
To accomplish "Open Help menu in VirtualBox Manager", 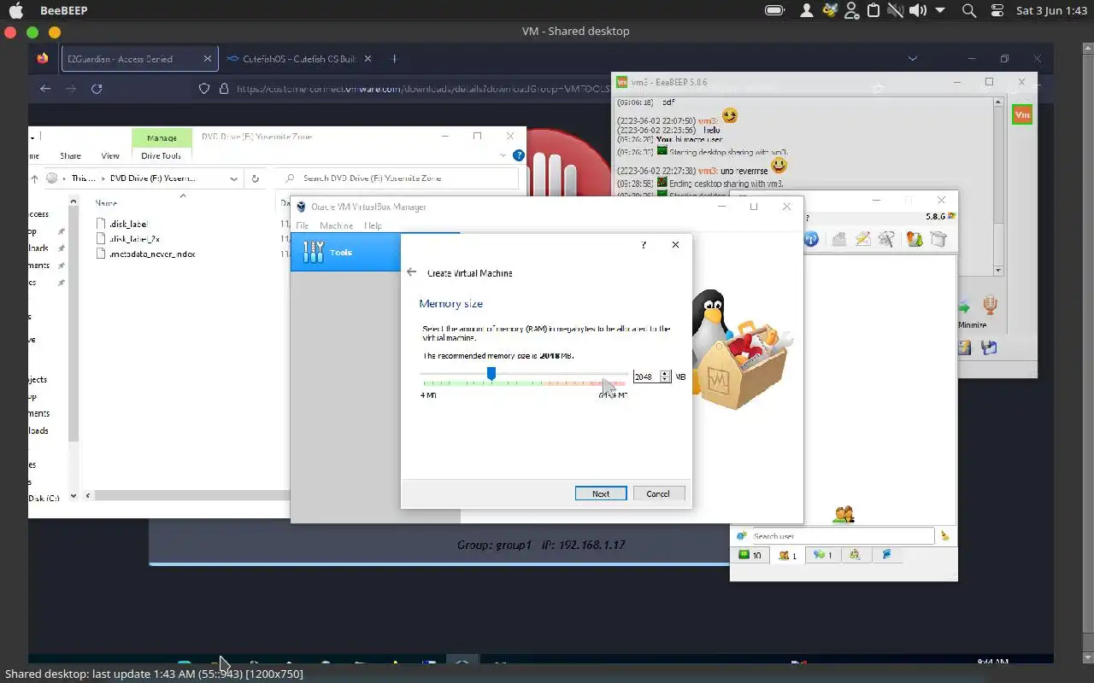I will (373, 225).
